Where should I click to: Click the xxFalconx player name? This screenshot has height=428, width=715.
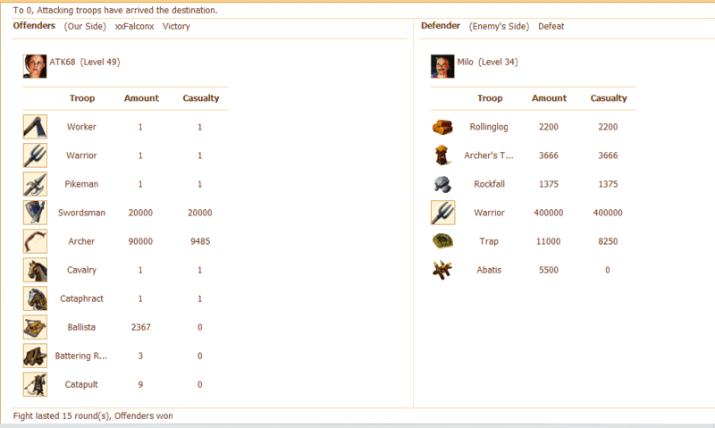[x=134, y=27]
